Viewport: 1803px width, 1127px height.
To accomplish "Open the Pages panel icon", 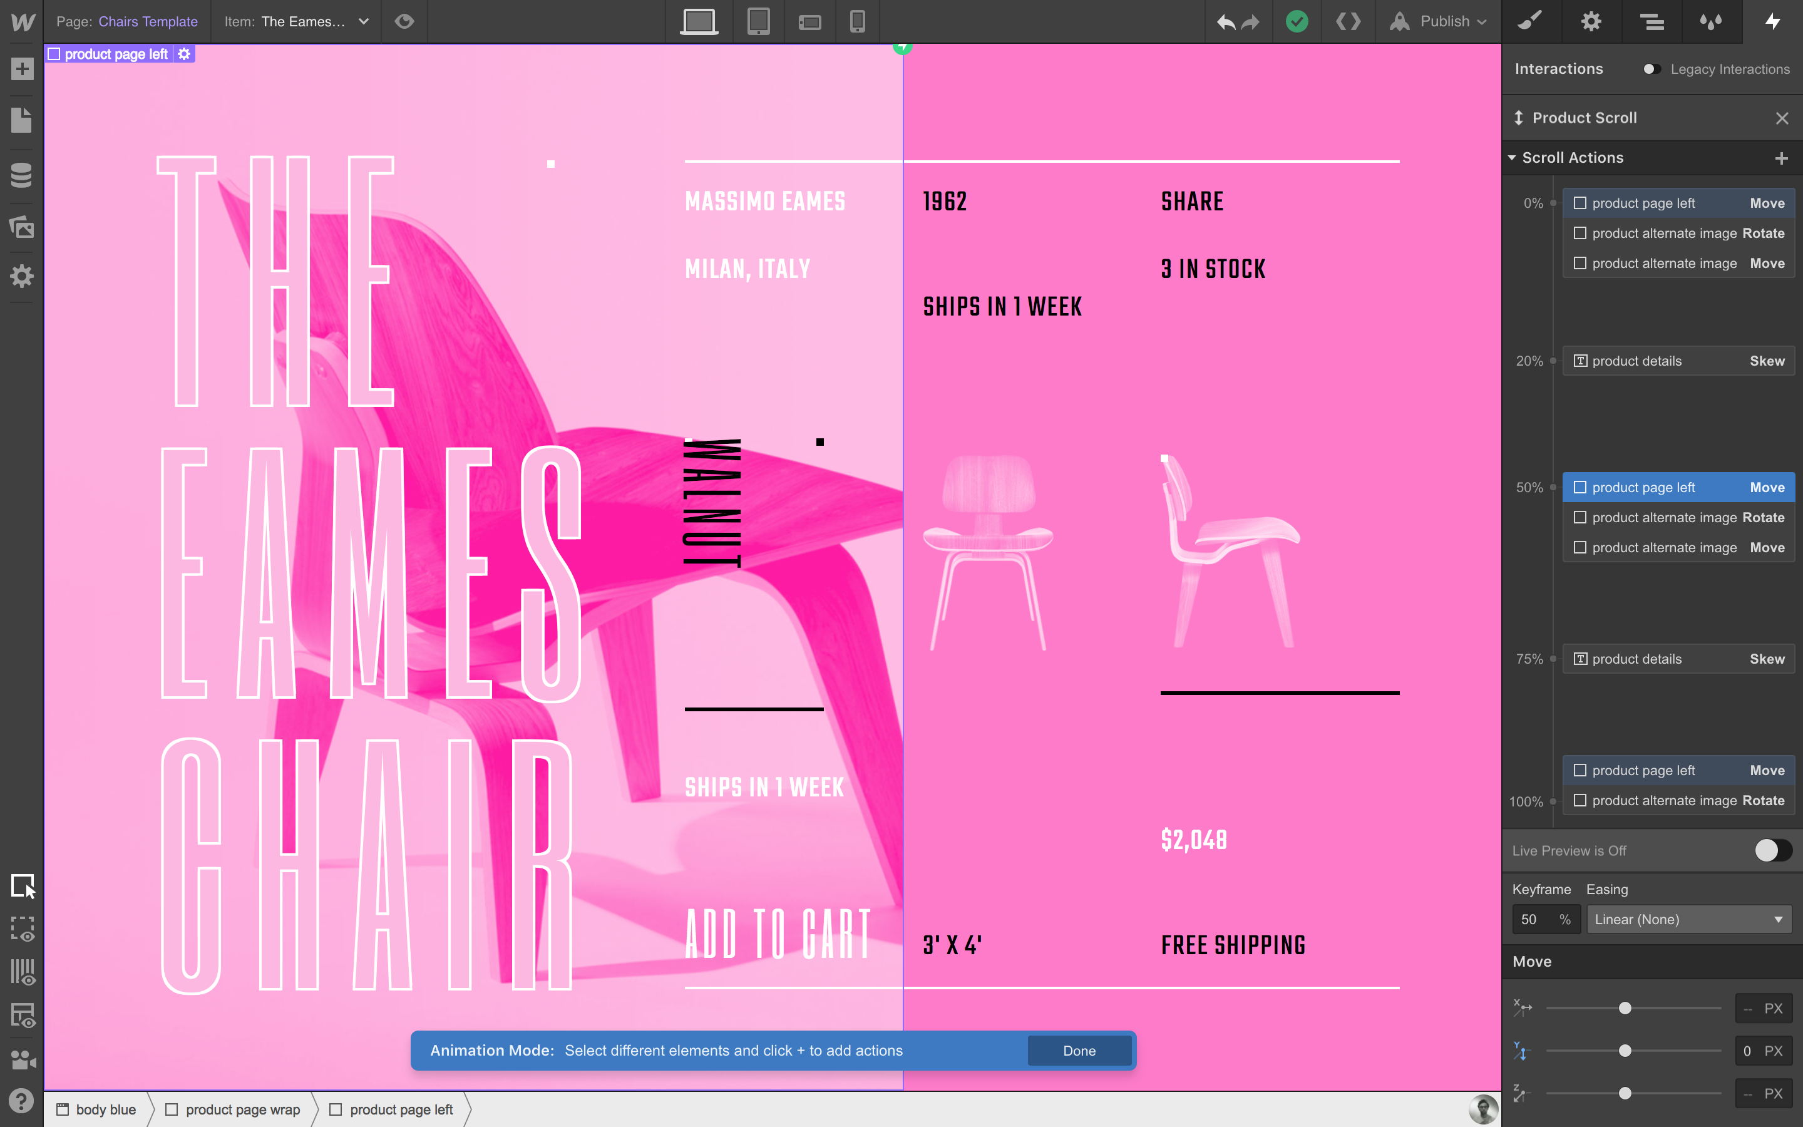I will point(23,120).
